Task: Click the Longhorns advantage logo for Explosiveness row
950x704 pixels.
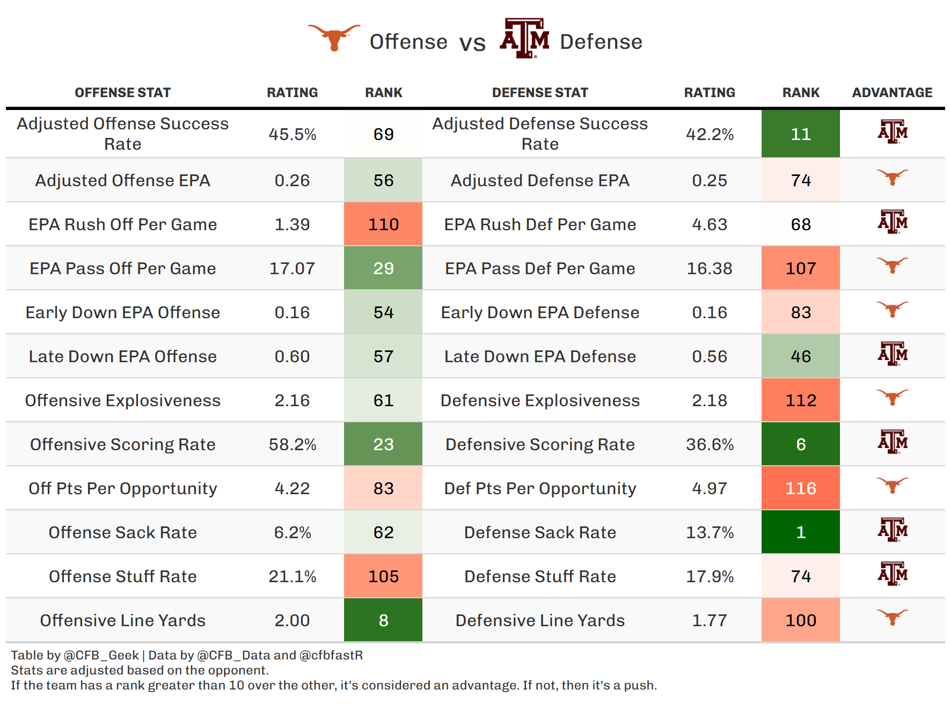Action: click(892, 397)
